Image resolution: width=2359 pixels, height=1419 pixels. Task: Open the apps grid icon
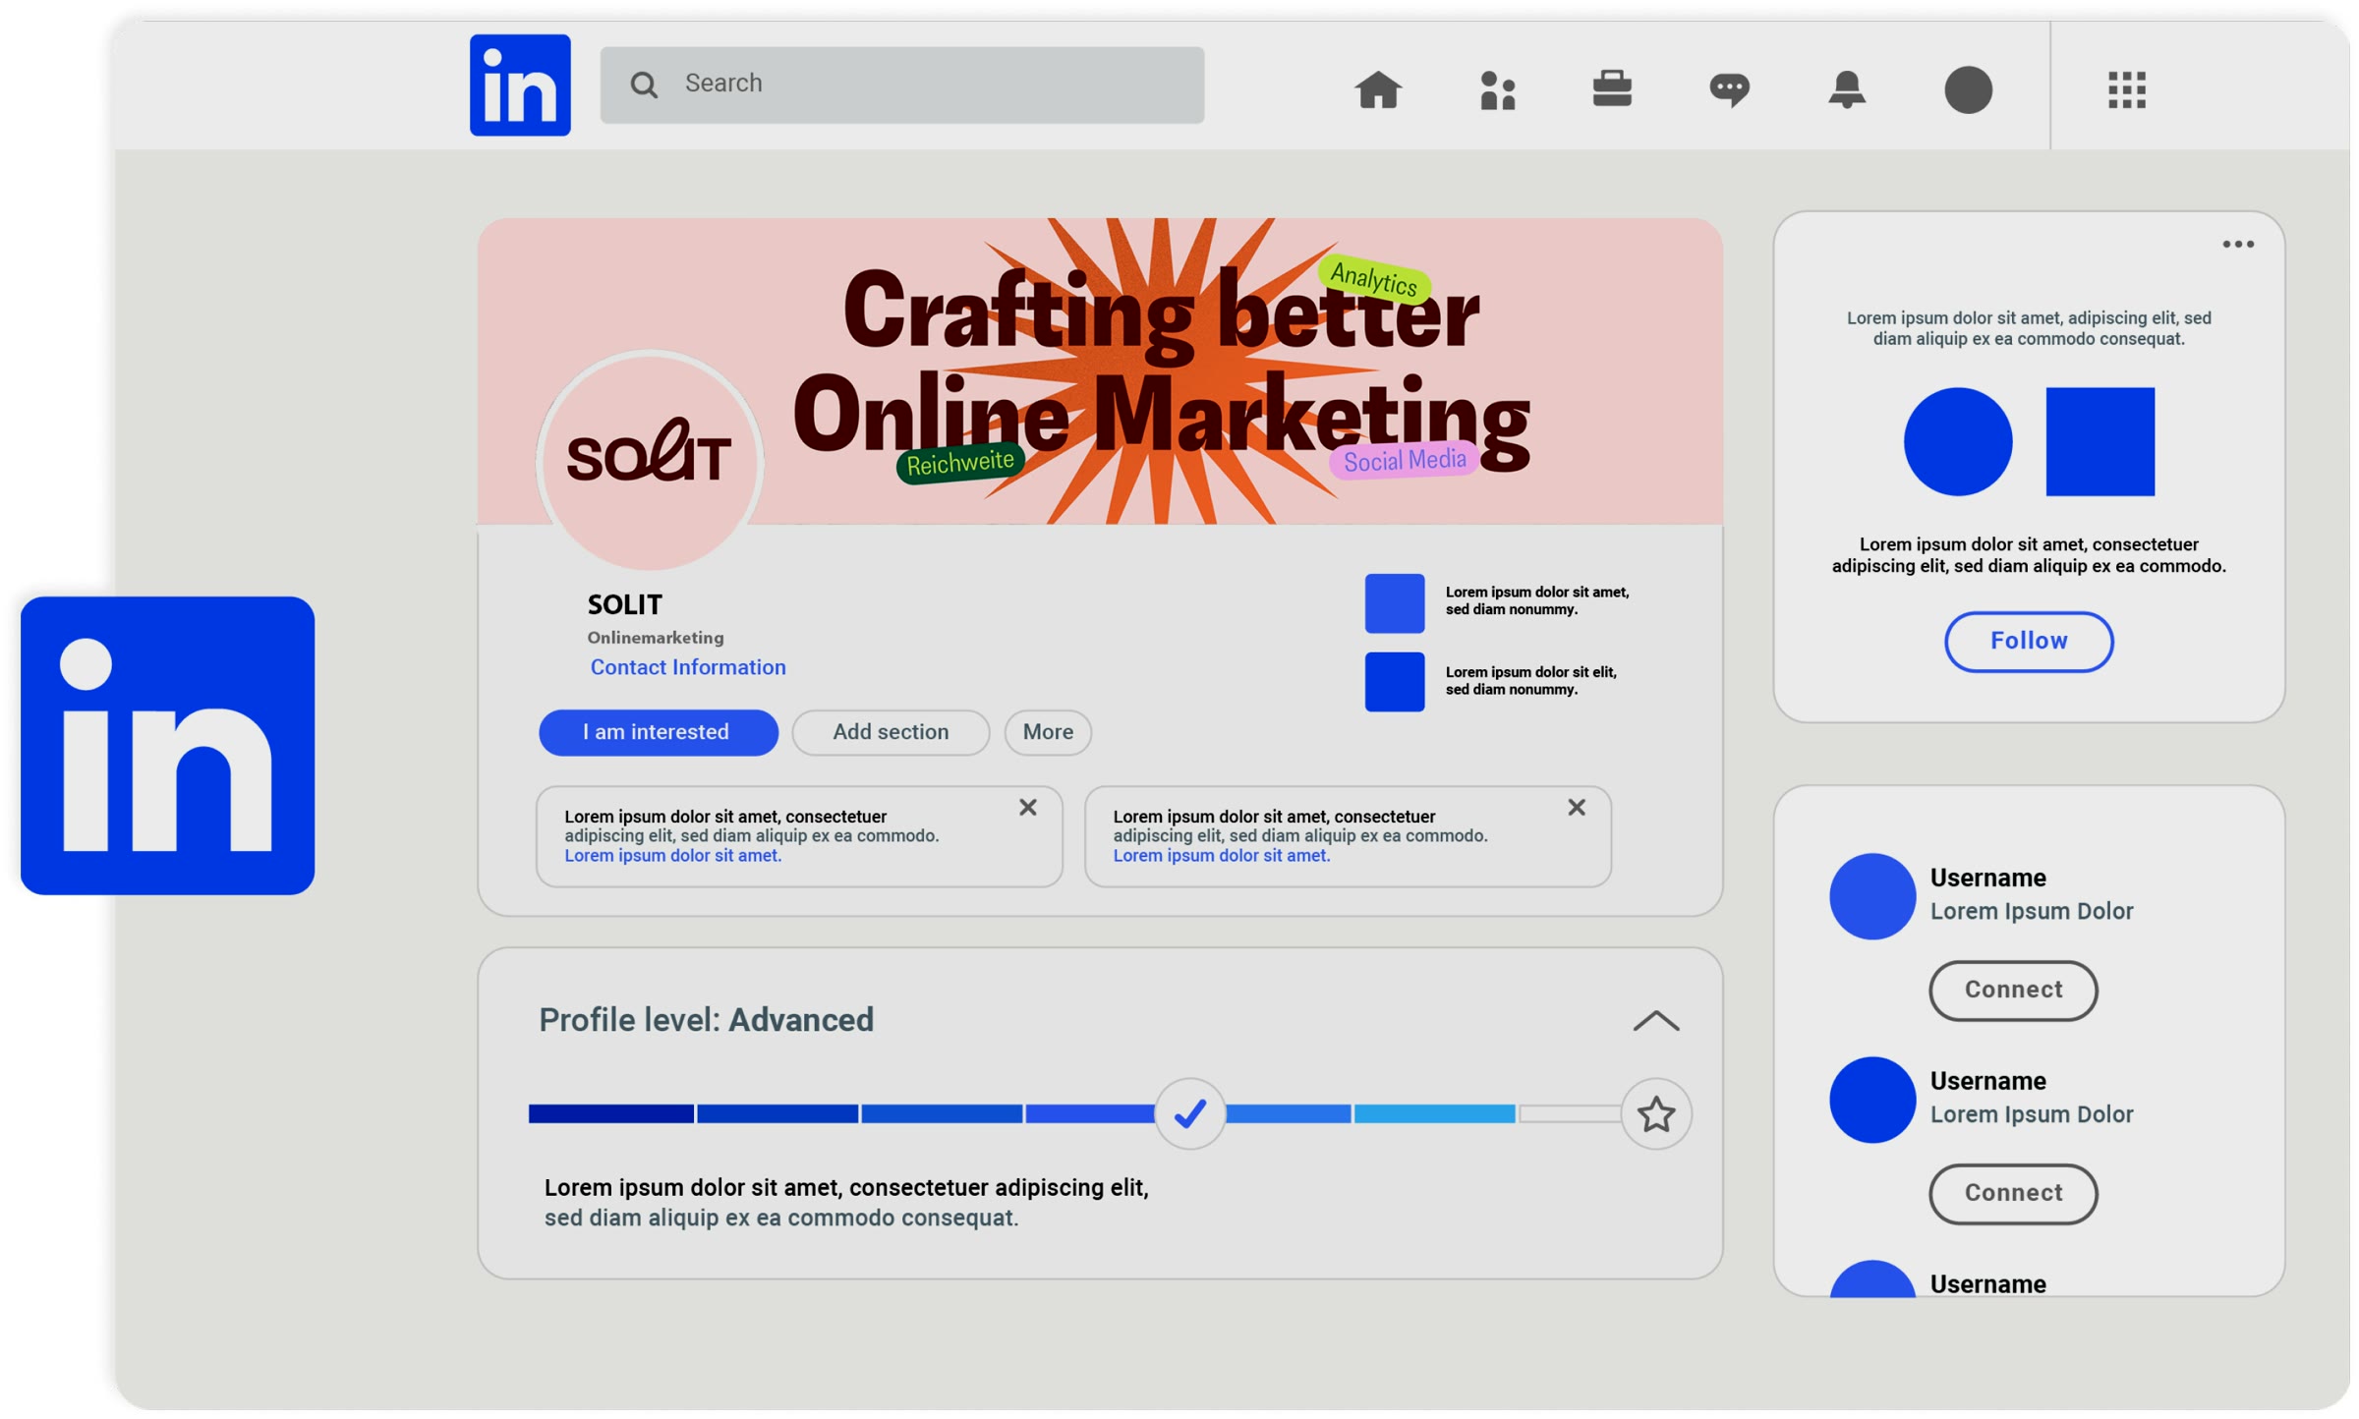tap(2127, 89)
